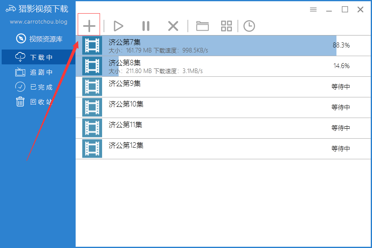Click the 14.6% progress value
This screenshot has width=372, height=248.
click(341, 66)
